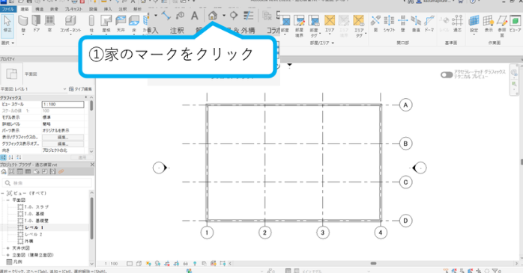Switch to the プレキャスト (Precast) ribbon tab

tap(73, 9)
